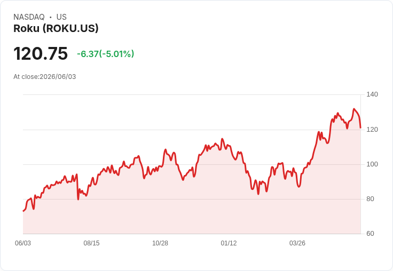This screenshot has height=271, width=393.
Task: Select the 03/26 date on the x-axis
Action: [x=297, y=243]
